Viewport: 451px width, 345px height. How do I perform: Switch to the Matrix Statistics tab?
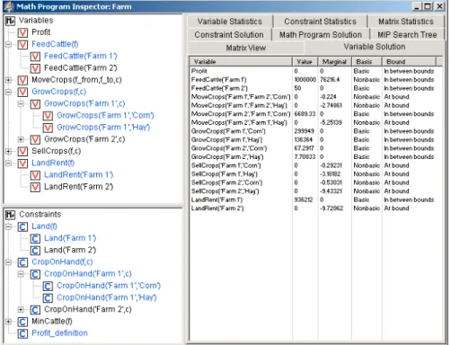[x=406, y=22]
